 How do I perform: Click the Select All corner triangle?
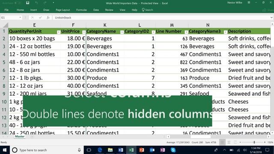pos(6,25)
